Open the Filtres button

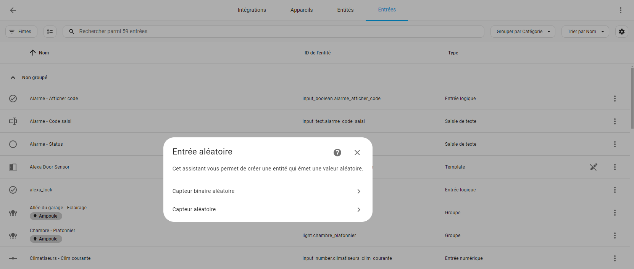tap(21, 32)
